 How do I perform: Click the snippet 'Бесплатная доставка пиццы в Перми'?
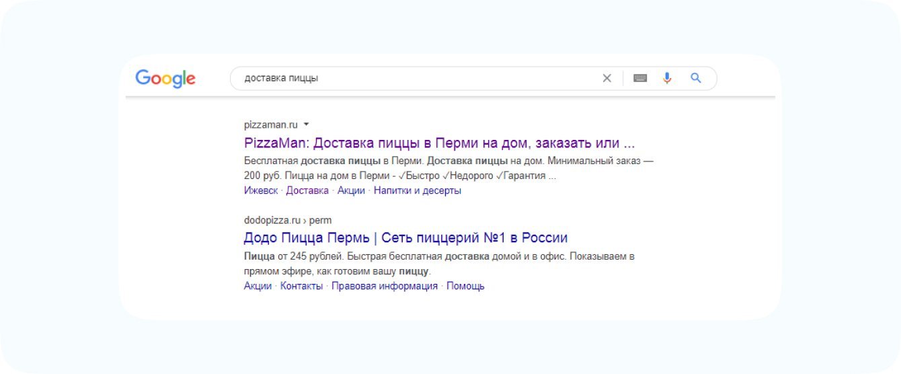(x=334, y=161)
